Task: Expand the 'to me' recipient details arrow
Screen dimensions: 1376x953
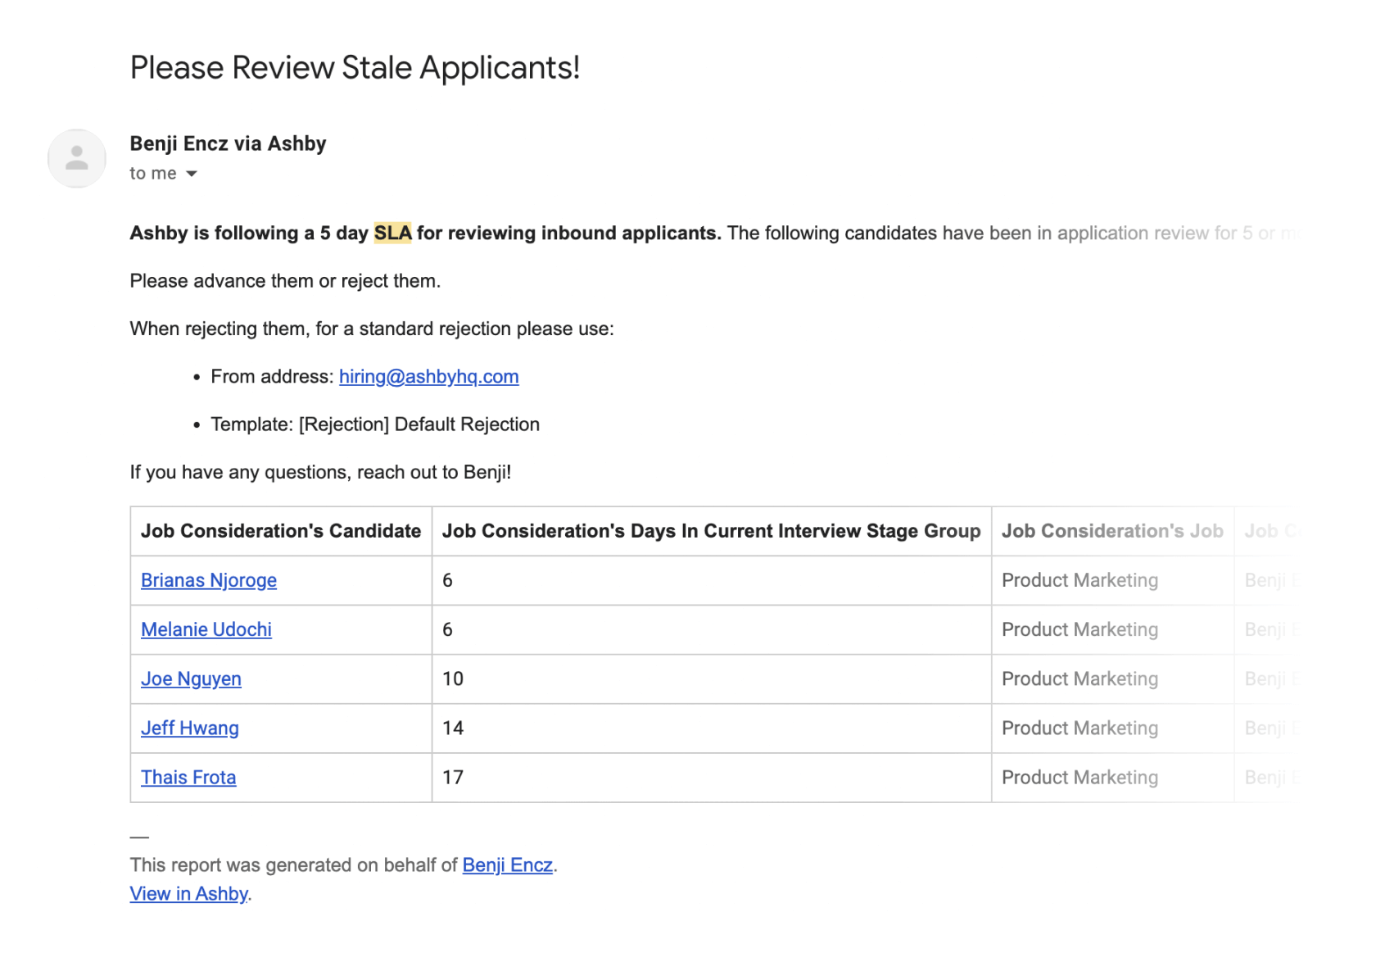Action: coord(192,174)
